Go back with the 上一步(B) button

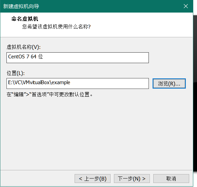[93, 179]
